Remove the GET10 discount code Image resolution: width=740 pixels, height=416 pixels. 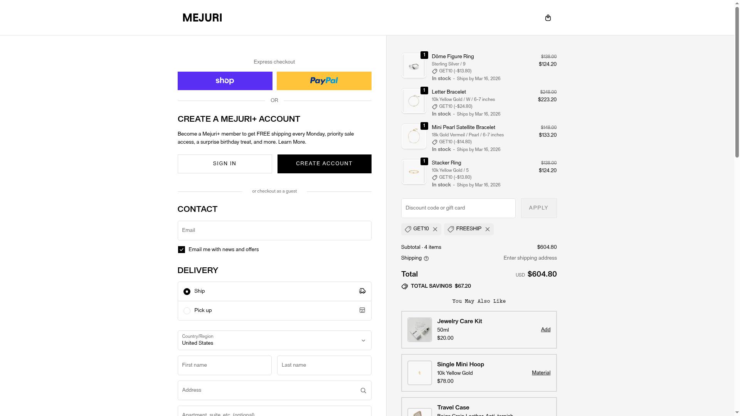(435, 230)
